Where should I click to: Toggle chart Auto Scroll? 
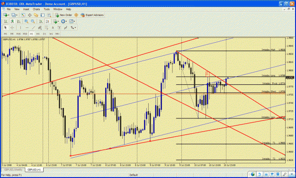(x=41, y=21)
